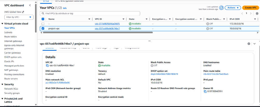The width and height of the screenshot is (260, 107).
Task: Sort by Block Public column arrow
Action: click(x=224, y=19)
